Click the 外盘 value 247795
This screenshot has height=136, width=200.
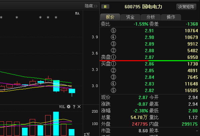pyautogui.click(x=140, y=124)
